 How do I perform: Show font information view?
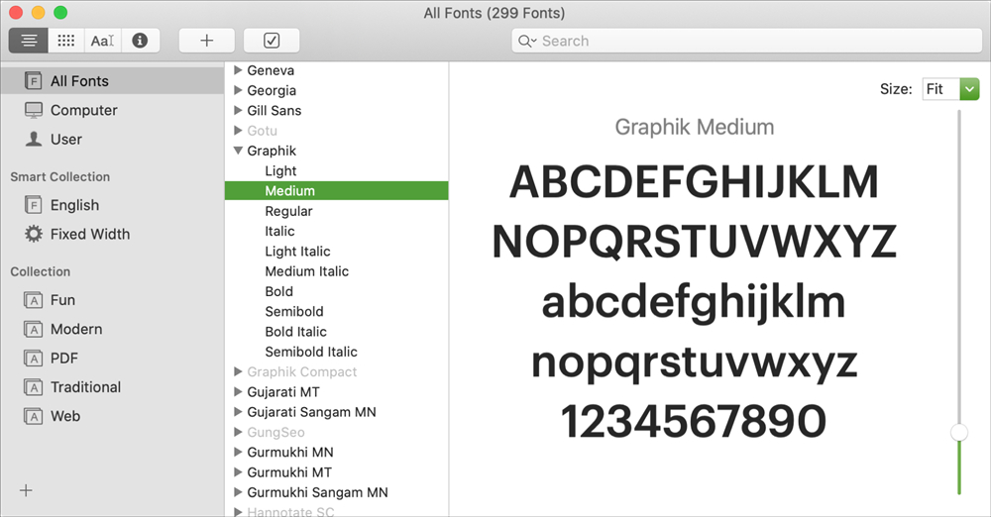pyautogui.click(x=140, y=41)
